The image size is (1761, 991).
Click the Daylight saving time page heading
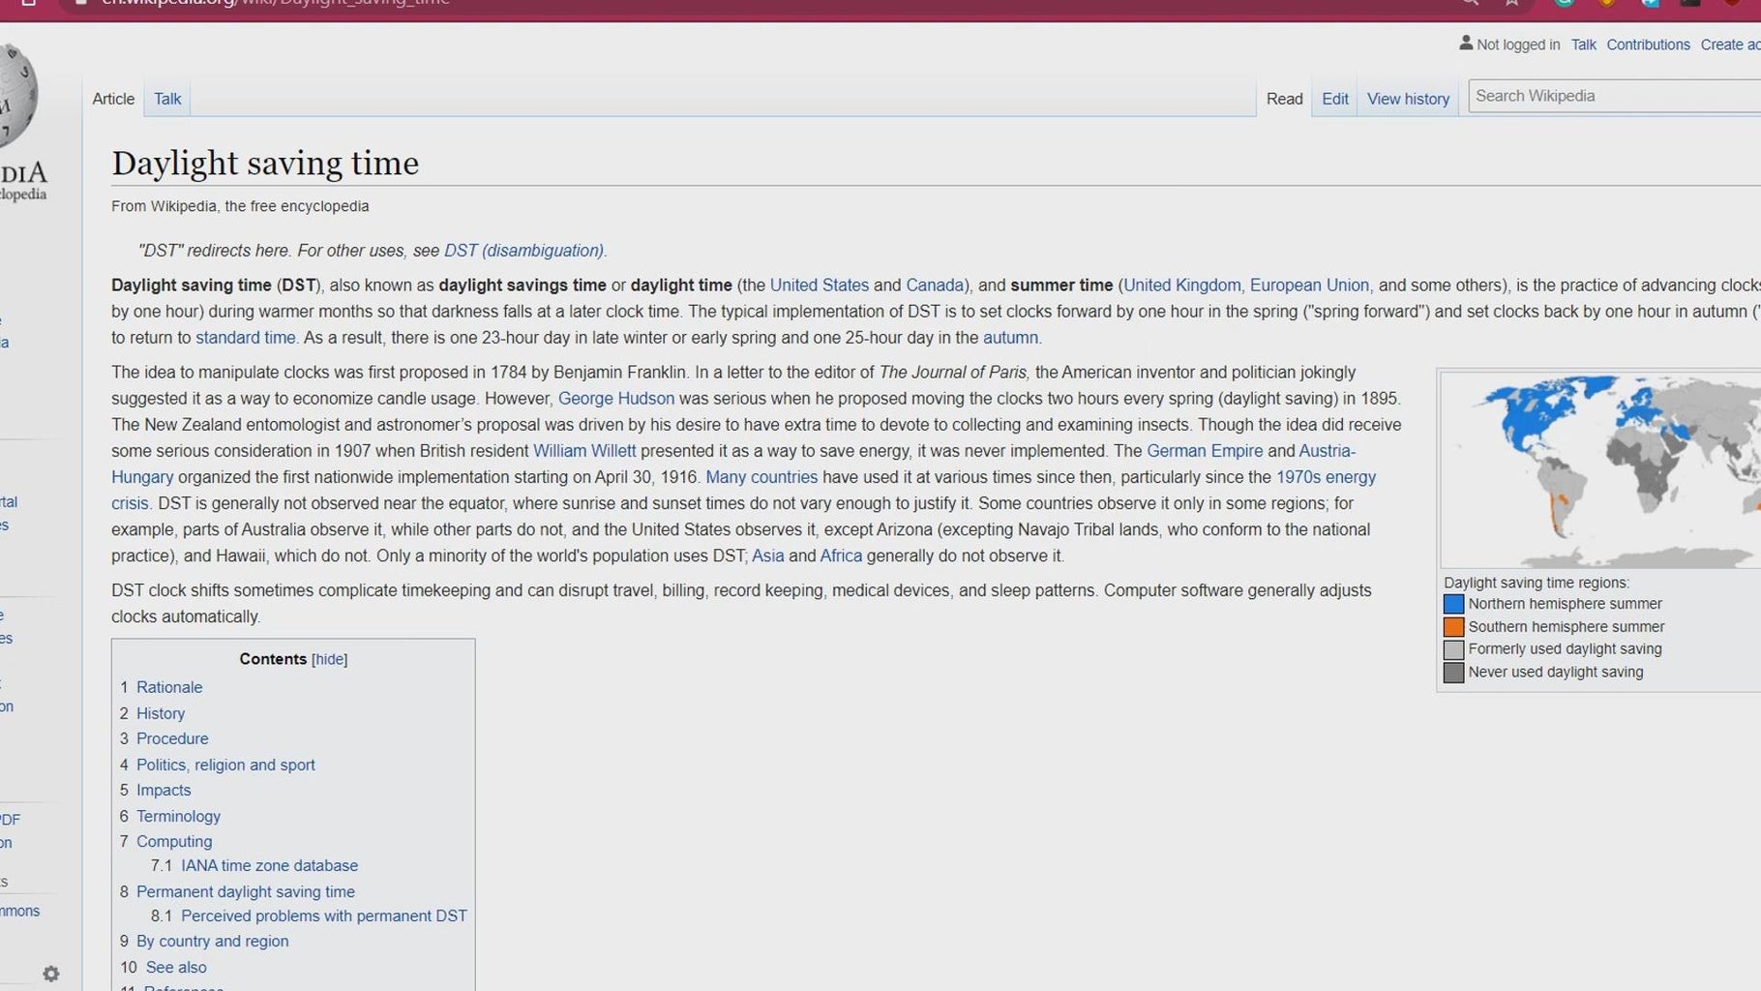(x=265, y=163)
